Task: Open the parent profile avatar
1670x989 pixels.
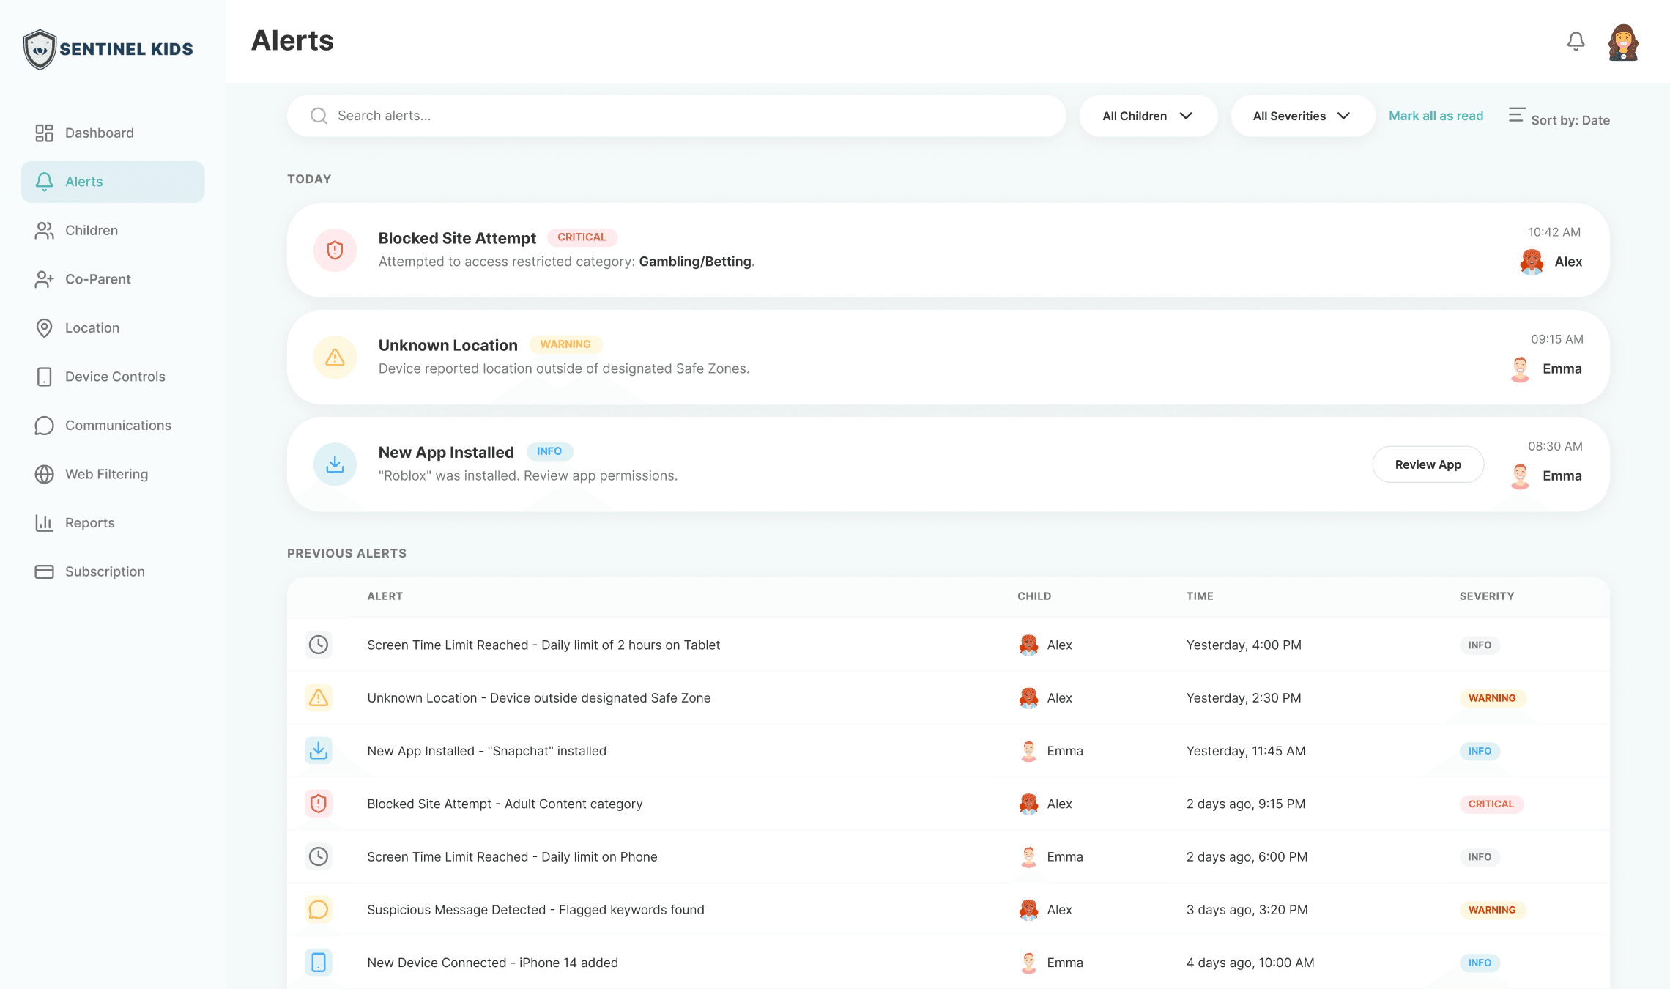Action: pos(1623,42)
